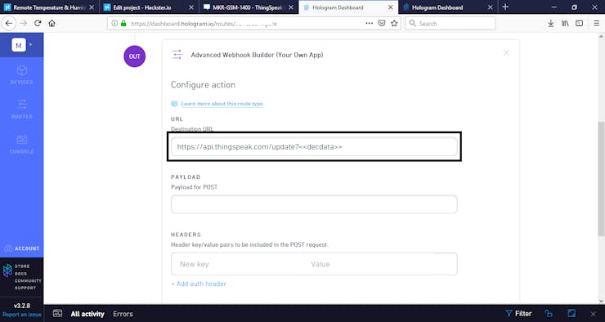Click the Destination URL input field
This screenshot has height=322, width=605.
click(x=314, y=146)
